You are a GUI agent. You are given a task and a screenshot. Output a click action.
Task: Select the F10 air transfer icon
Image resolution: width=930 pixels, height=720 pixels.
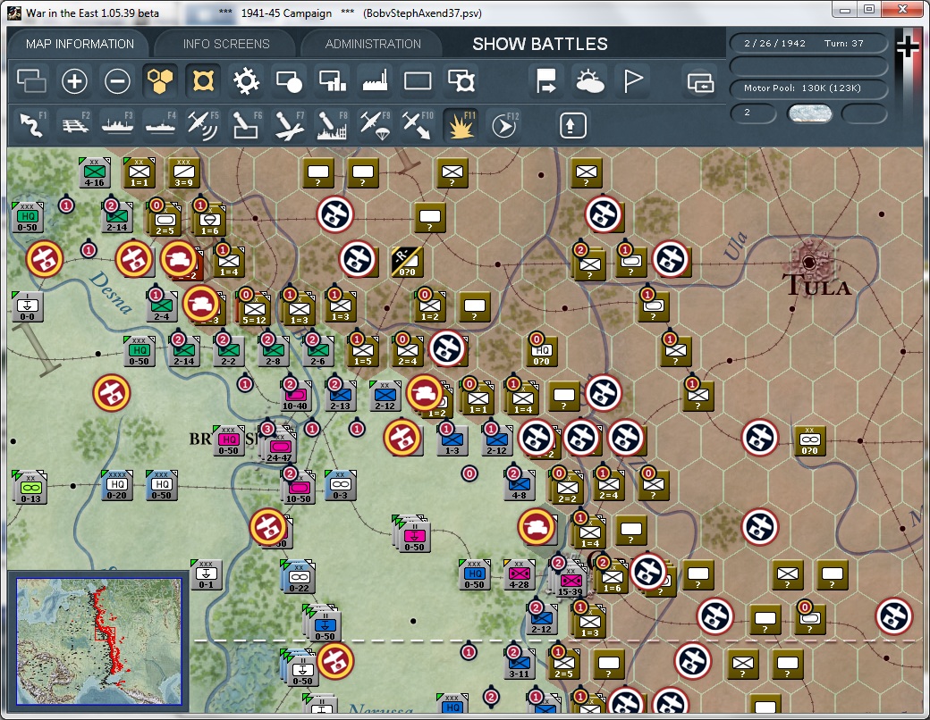coord(418,125)
